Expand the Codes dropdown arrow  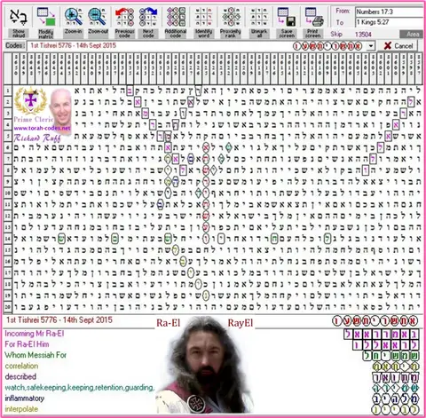click(x=371, y=46)
